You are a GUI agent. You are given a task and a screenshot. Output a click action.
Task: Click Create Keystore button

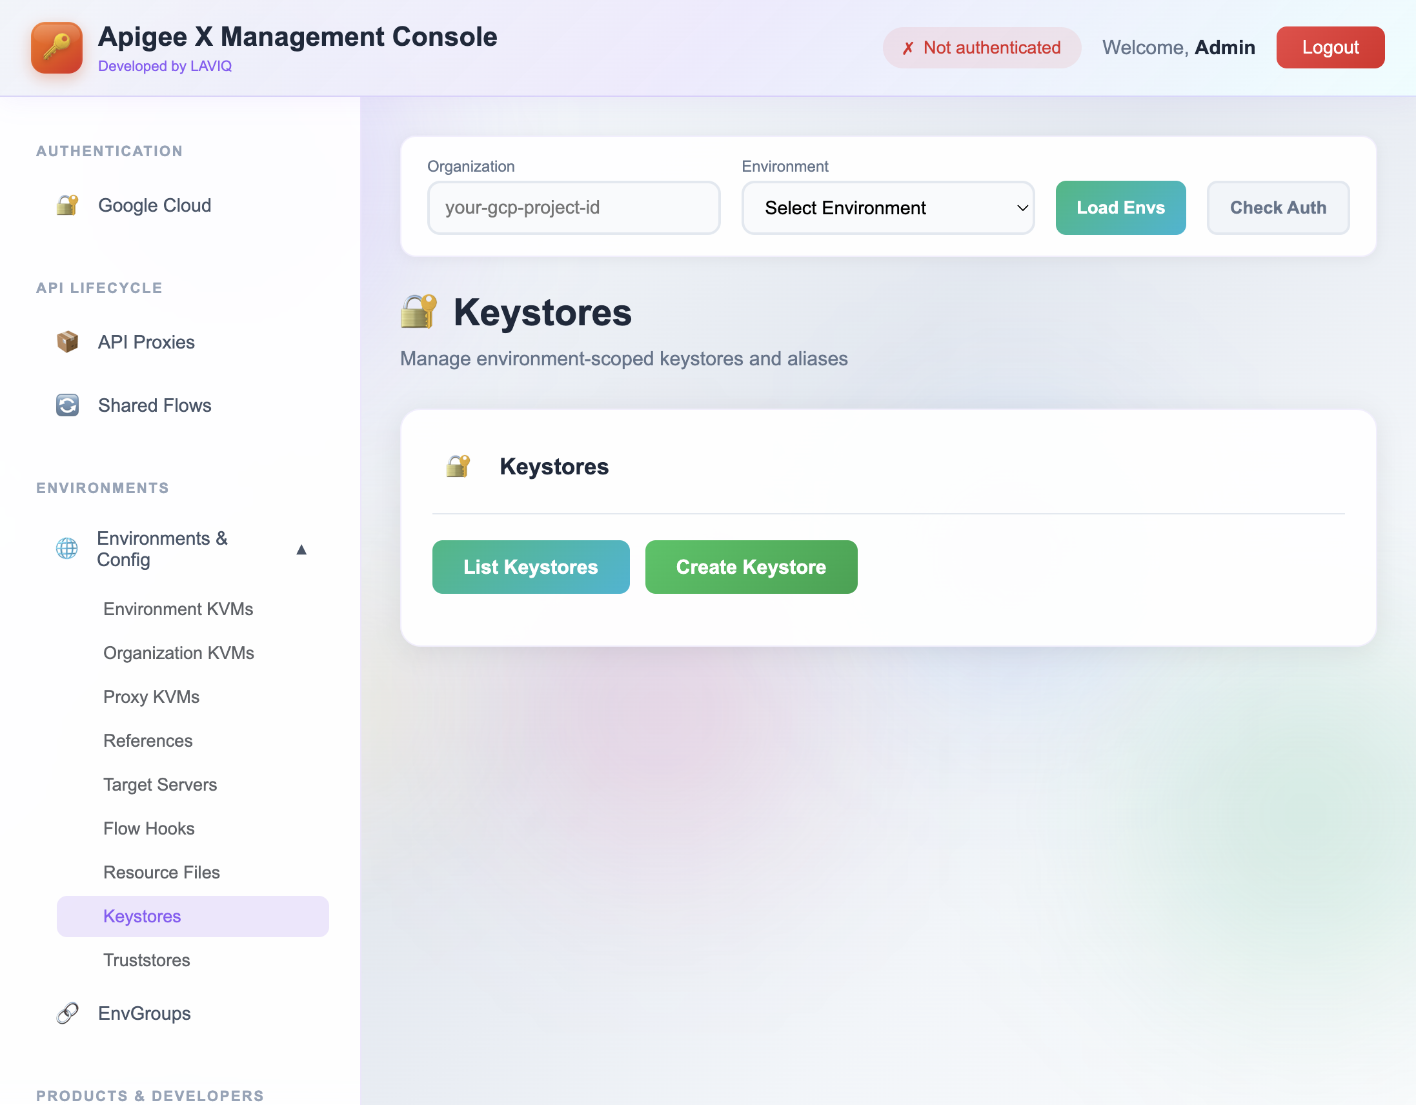tap(751, 567)
